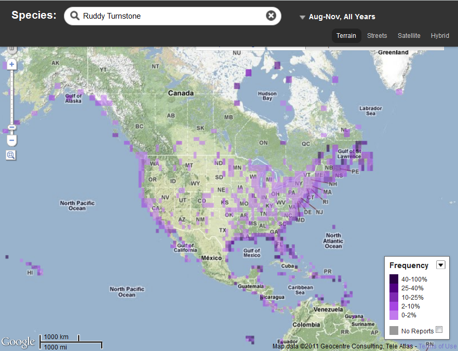458x351 pixels.
Task: Click inside the species search field
Action: click(171, 16)
